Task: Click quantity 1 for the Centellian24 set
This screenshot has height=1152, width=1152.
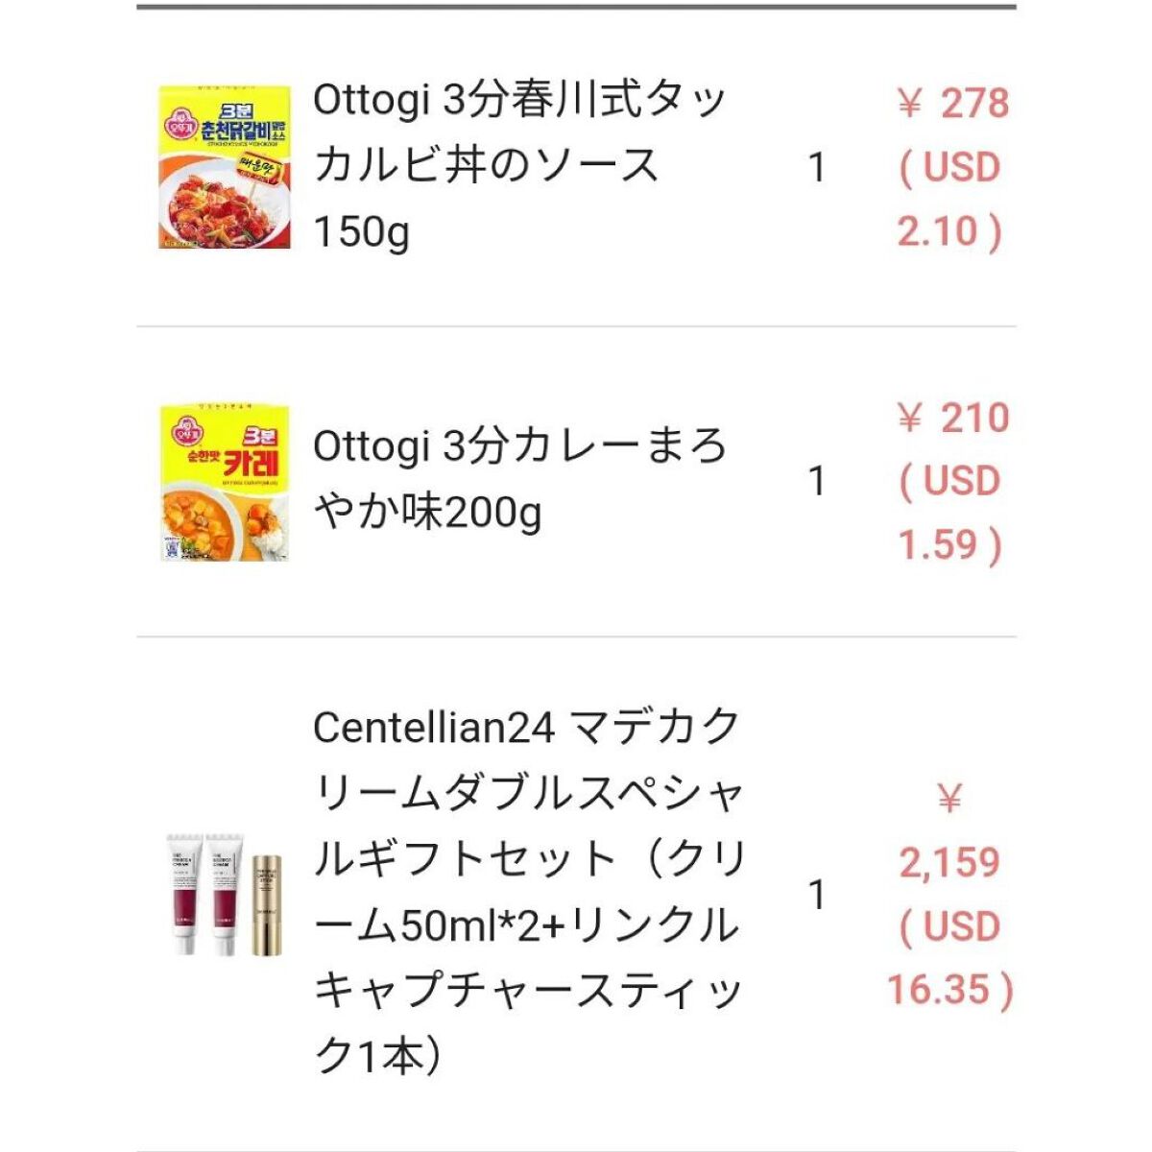Action: [816, 895]
